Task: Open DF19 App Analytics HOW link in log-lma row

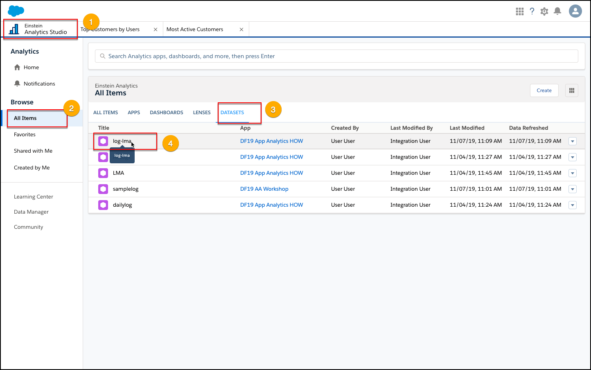Action: (x=272, y=141)
